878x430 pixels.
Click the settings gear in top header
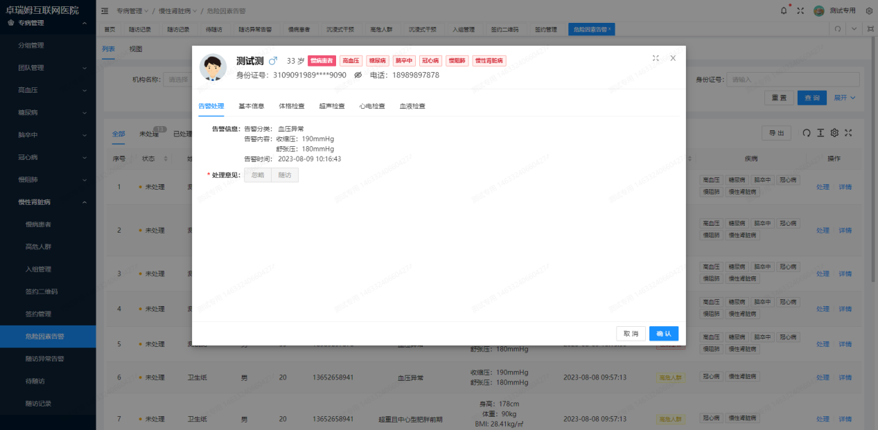pyautogui.click(x=869, y=10)
